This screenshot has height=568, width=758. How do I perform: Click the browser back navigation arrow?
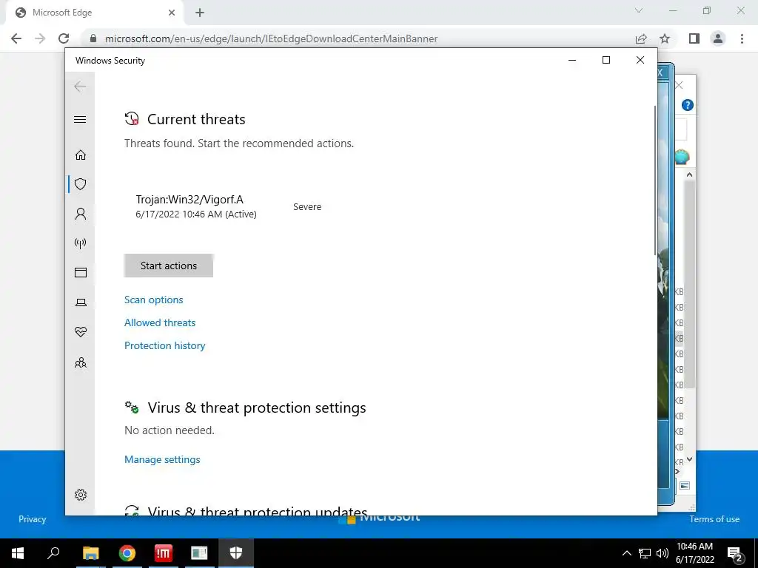click(x=16, y=38)
